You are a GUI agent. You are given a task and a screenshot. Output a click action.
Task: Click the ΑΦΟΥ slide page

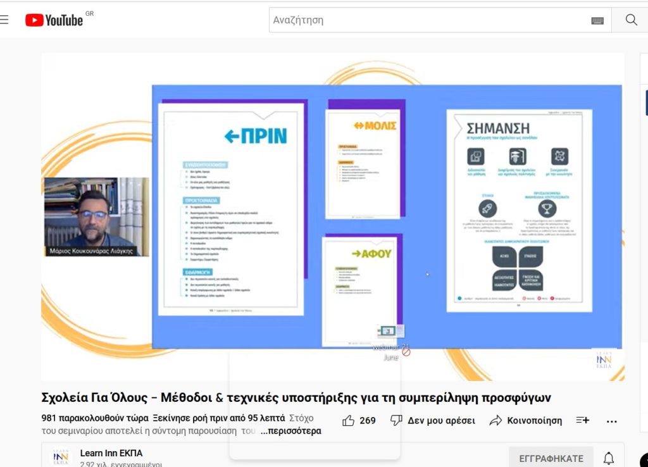pos(359,292)
